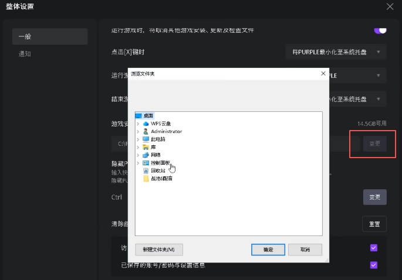The image size is (402, 280).
Task: Click the 新建文件夹(M) button
Action: (x=159, y=250)
